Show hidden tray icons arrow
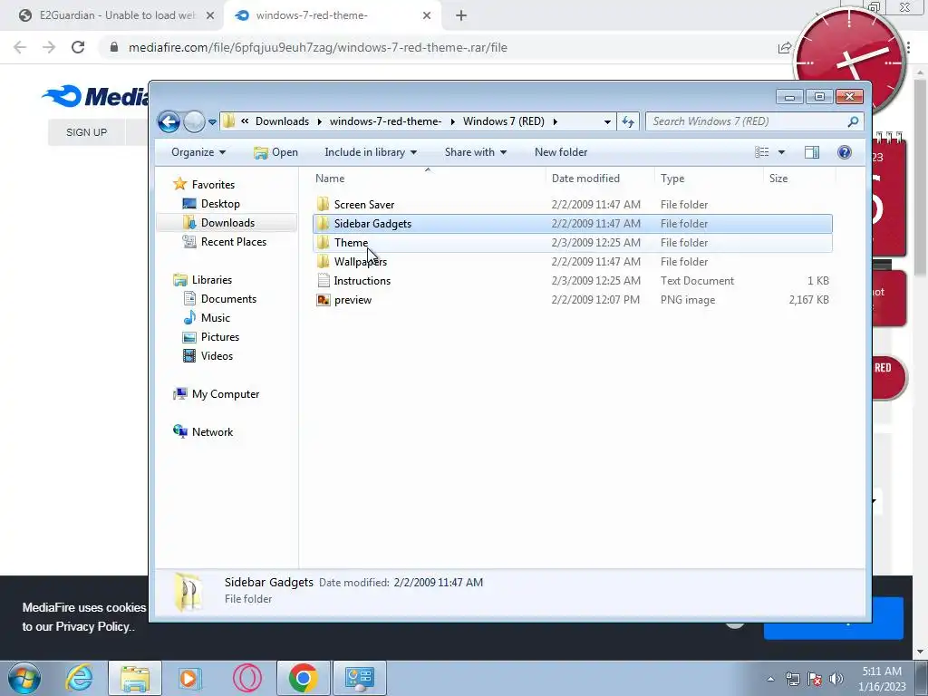This screenshot has height=696, width=928. click(x=770, y=679)
